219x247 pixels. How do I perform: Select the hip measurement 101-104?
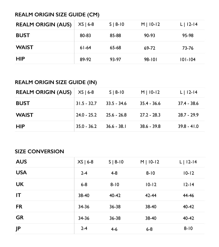pyautogui.click(x=188, y=60)
